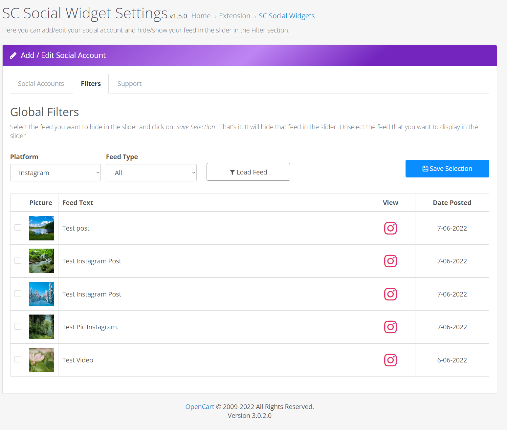Open Instagram icon for 'Test post' row
507x430 pixels.
pos(390,228)
